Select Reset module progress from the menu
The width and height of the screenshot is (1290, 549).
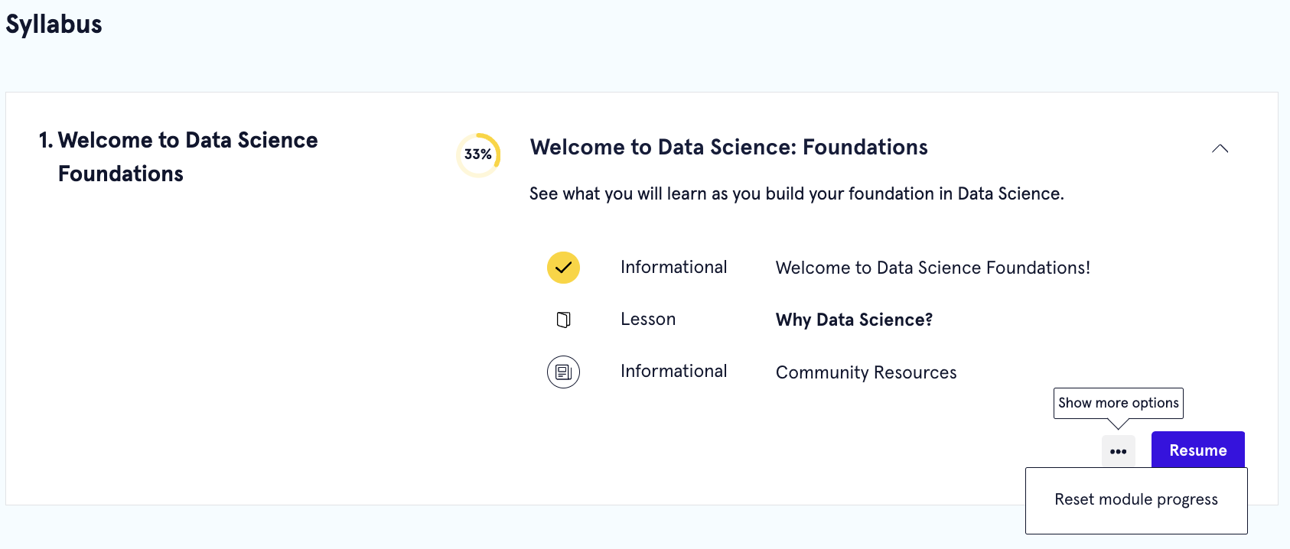coord(1135,499)
